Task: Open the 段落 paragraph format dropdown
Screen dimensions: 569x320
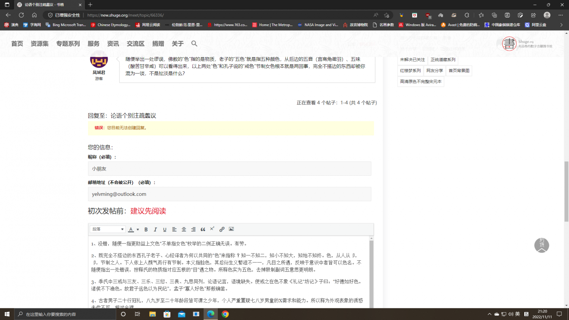Action: [x=108, y=229]
